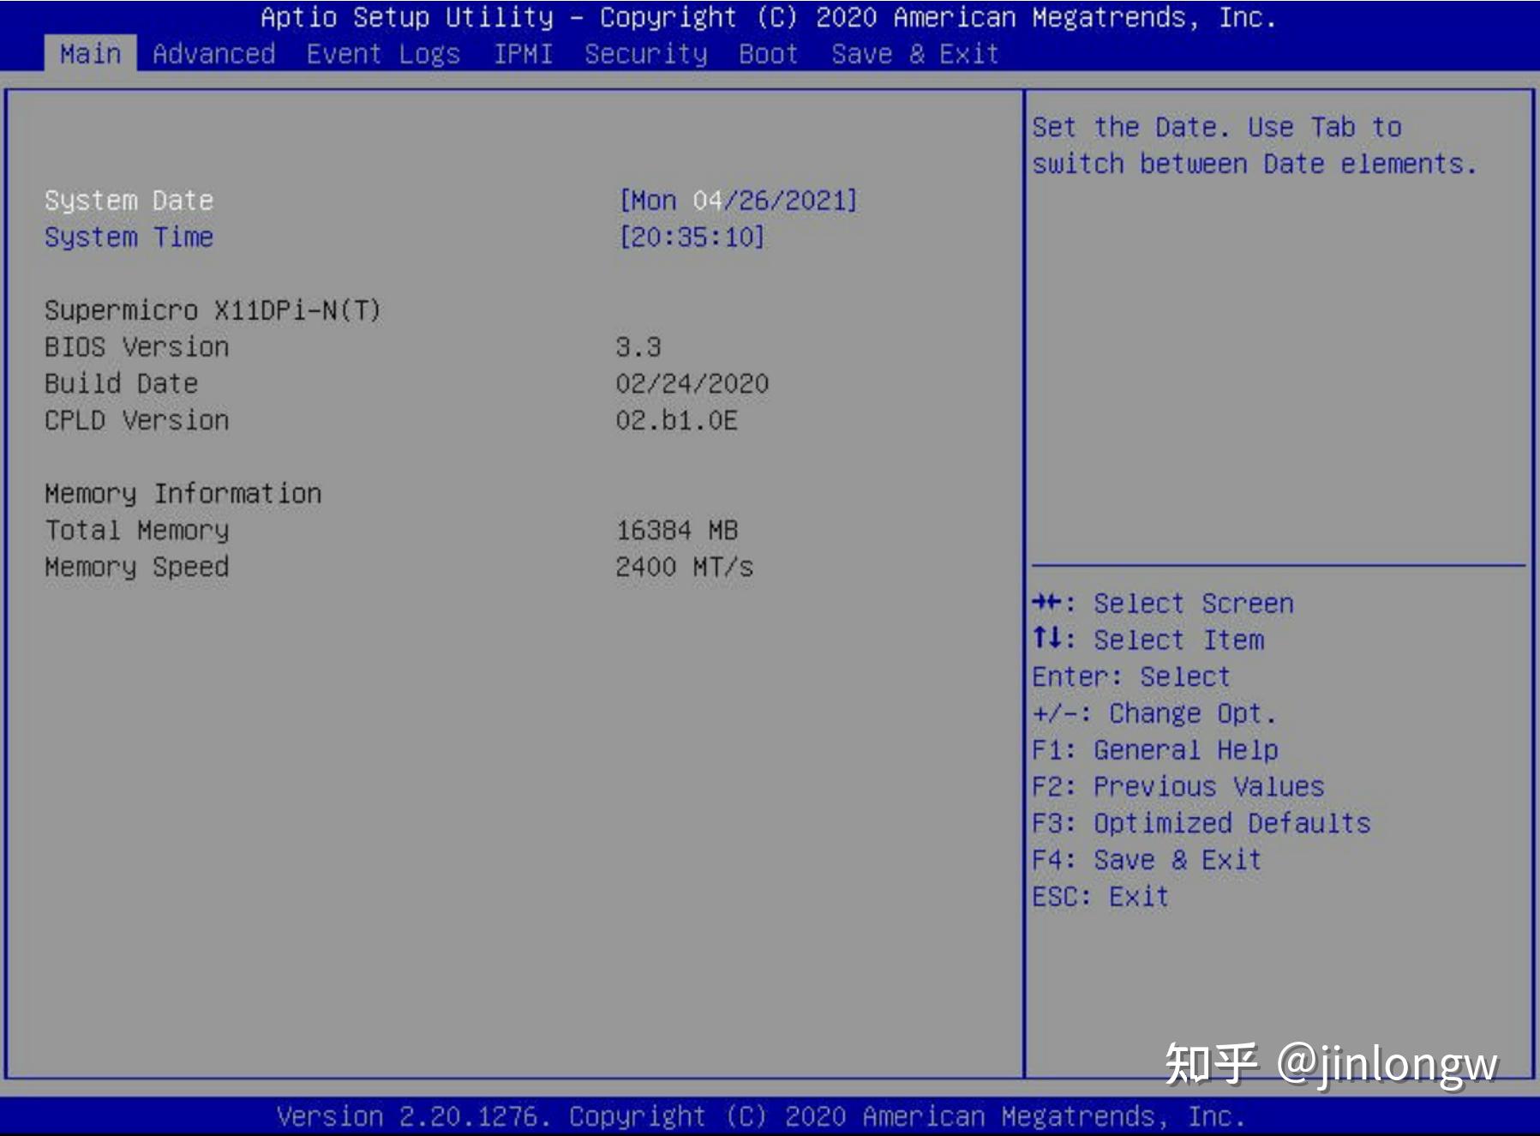The image size is (1540, 1136).
Task: Open the Advanced tab
Action: coord(213,54)
